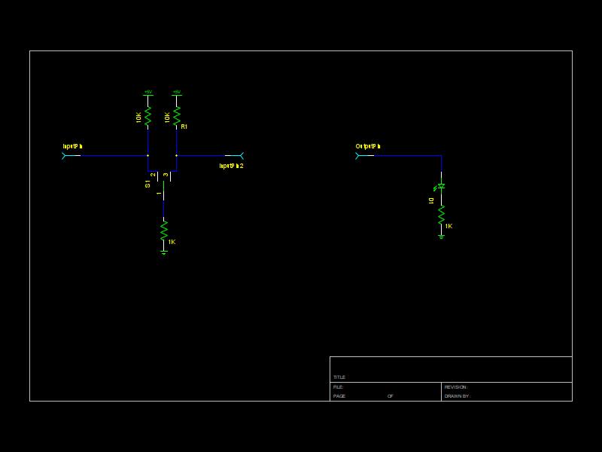Click the REVISION field in the title block
This screenshot has height=452, width=602.
click(x=455, y=386)
